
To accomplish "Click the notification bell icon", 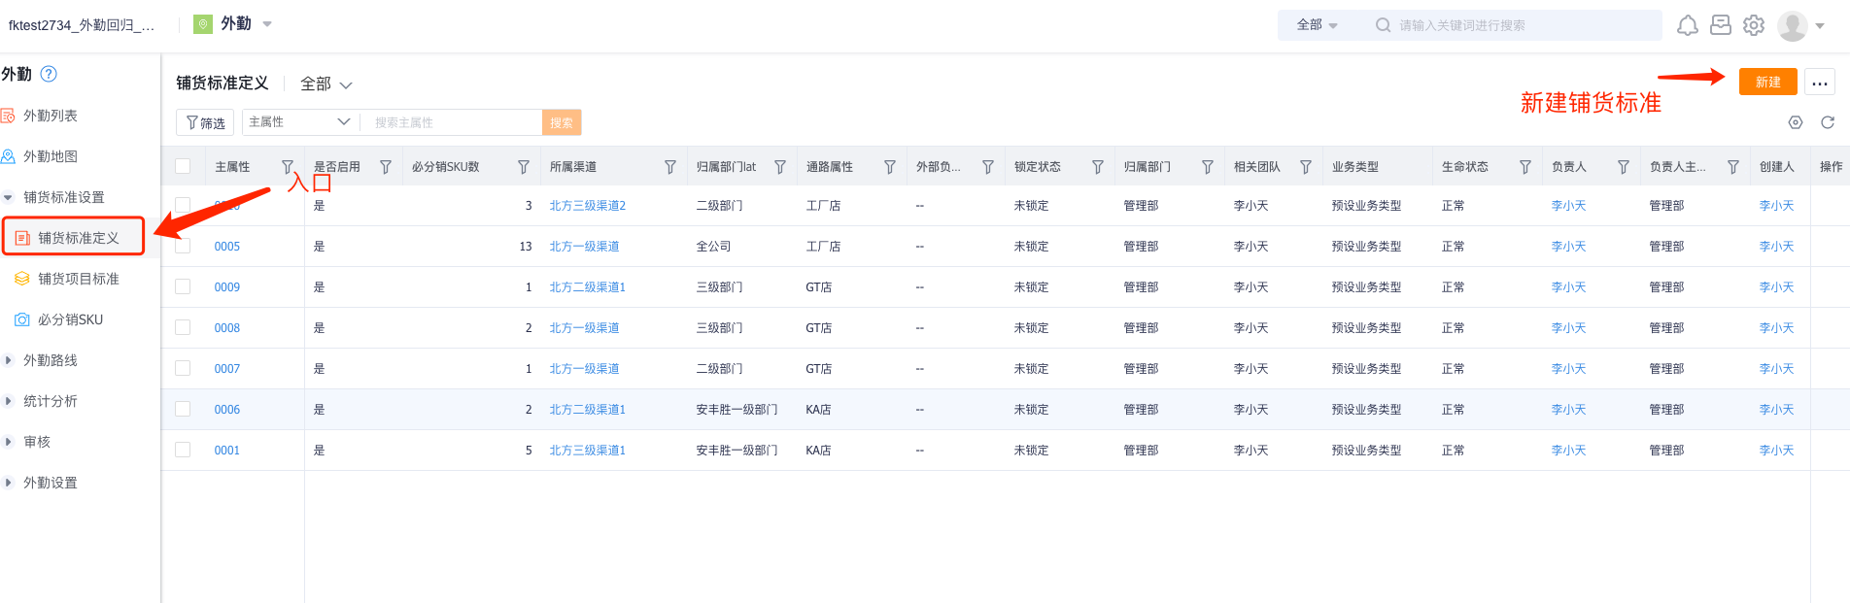I will tap(1688, 25).
